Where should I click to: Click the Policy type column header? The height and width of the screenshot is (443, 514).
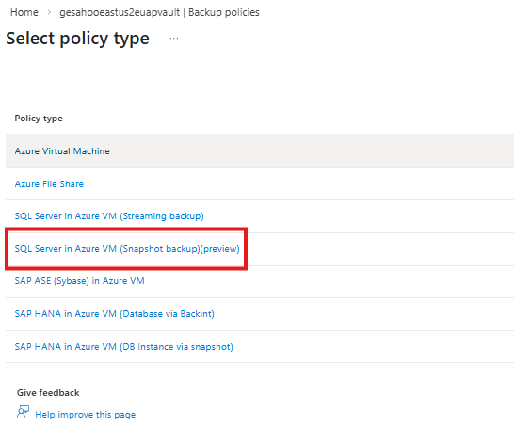point(39,119)
